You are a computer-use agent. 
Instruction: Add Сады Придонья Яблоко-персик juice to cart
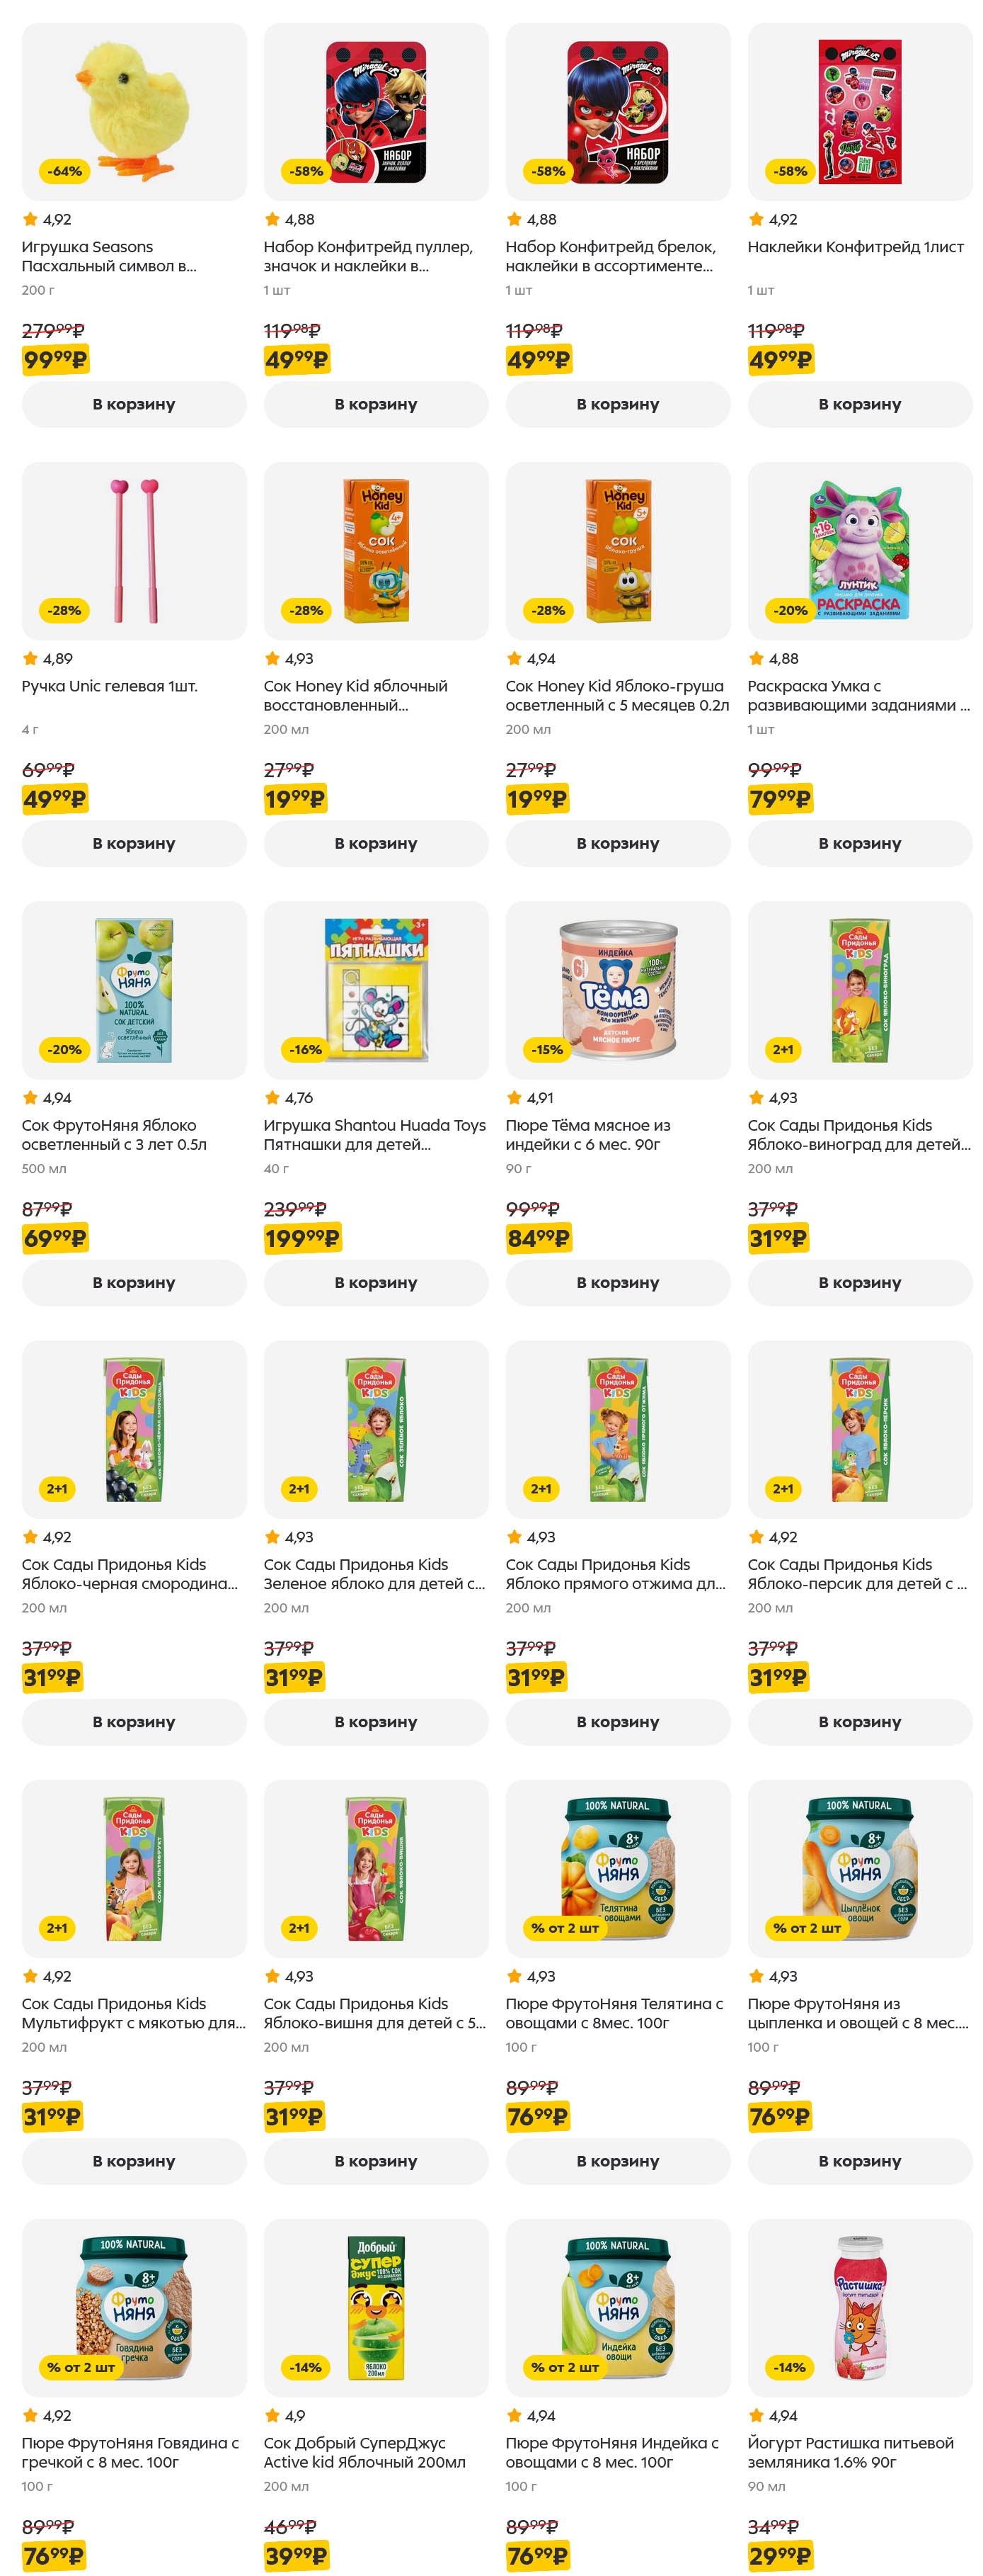point(859,1722)
